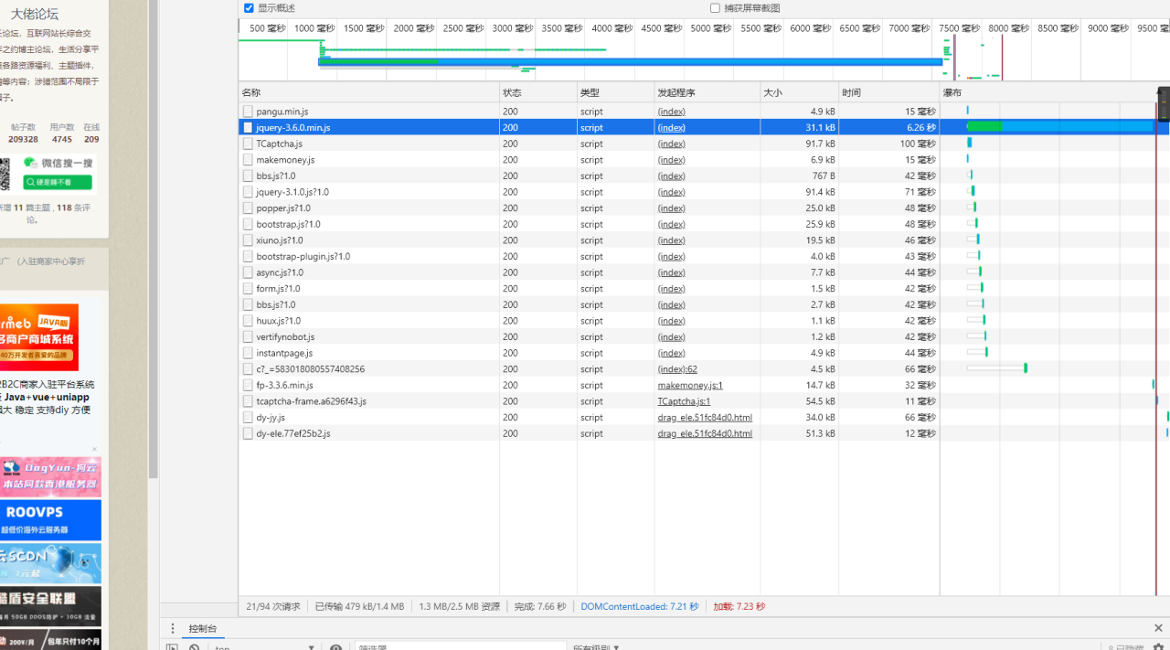Image resolution: width=1170 pixels, height=650 pixels.
Task: Click the file icon beside pangu.min.js
Action: click(x=248, y=112)
